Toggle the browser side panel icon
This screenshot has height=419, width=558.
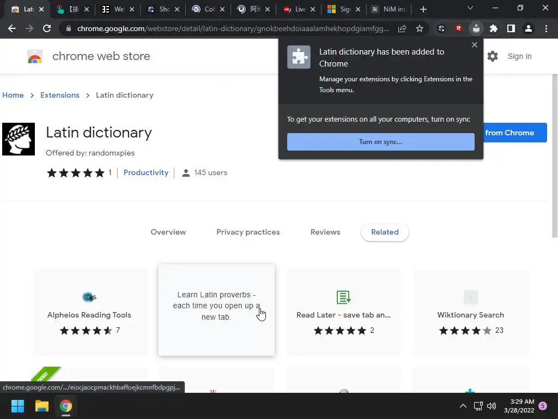[511, 28]
